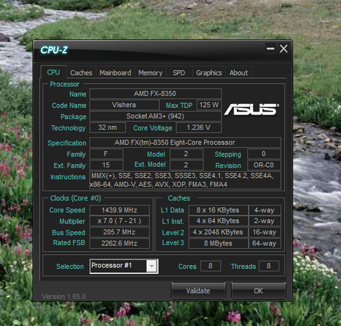341x326 pixels.
Task: Click the Core Speed 1439.9 MHz value
Action: pos(119,210)
